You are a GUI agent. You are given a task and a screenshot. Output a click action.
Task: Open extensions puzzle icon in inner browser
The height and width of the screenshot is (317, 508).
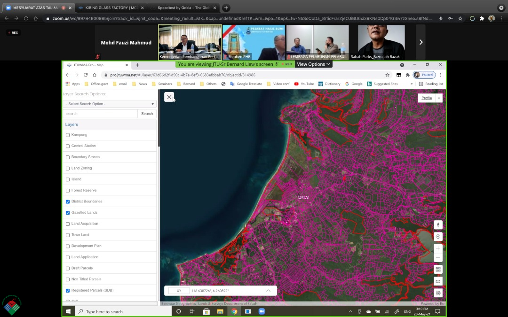407,75
